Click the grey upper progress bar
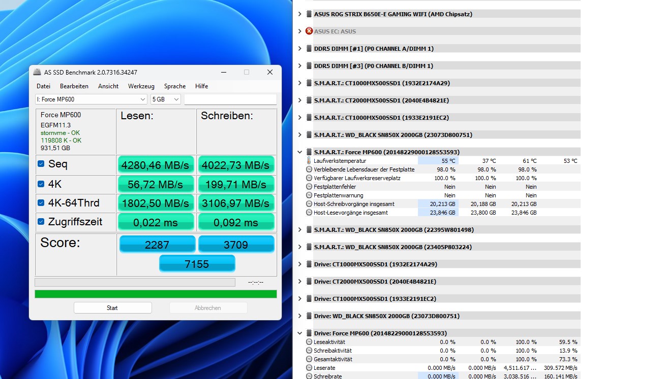 (135, 282)
